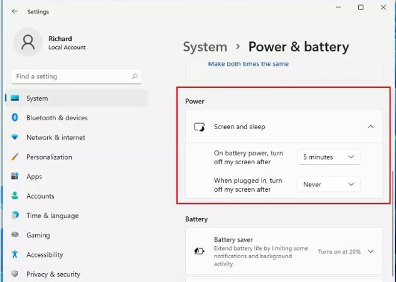Click the search magnifier icon

coord(134,76)
